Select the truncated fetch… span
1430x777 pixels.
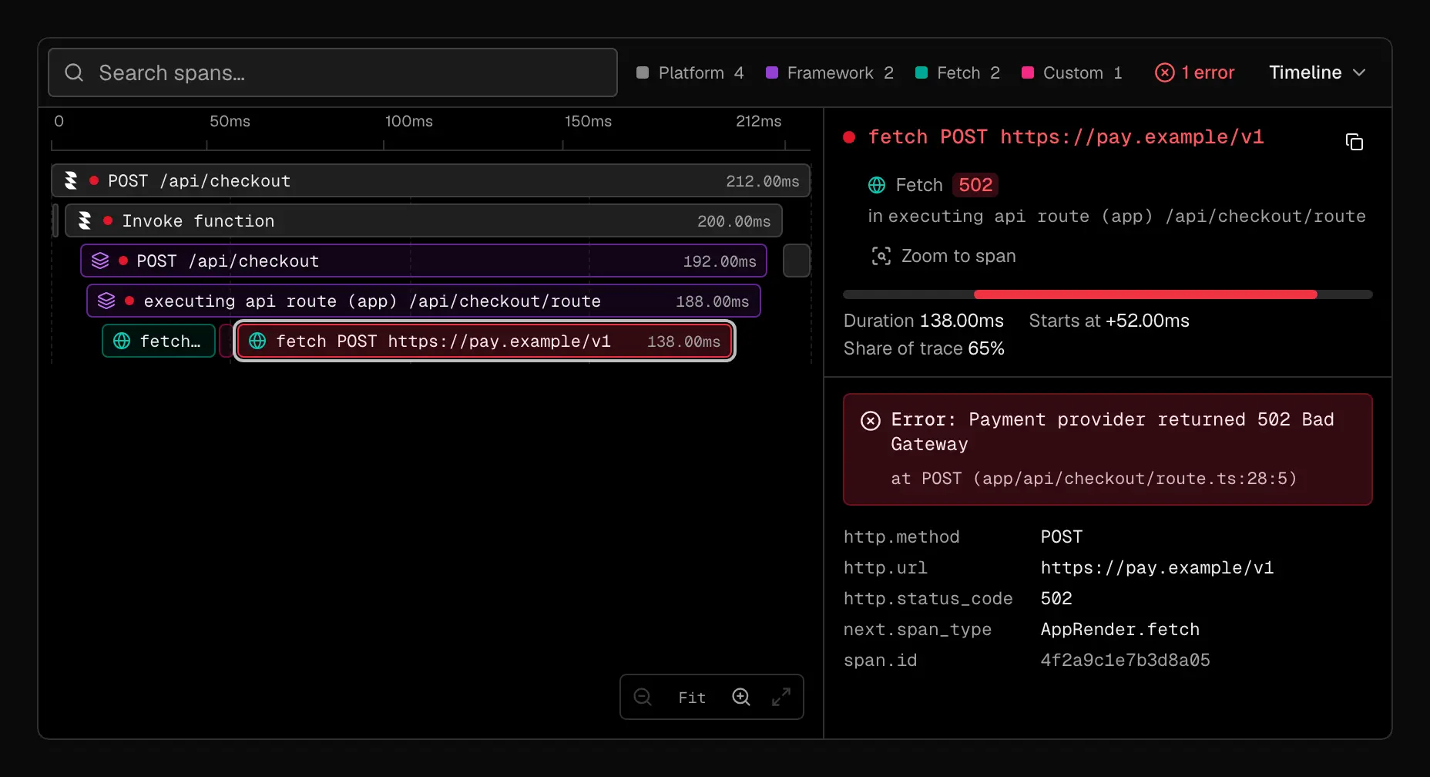point(159,341)
